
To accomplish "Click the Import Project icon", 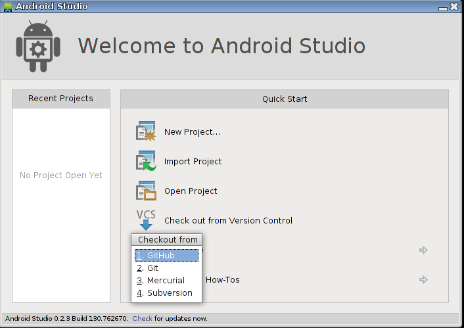I will coord(146,161).
